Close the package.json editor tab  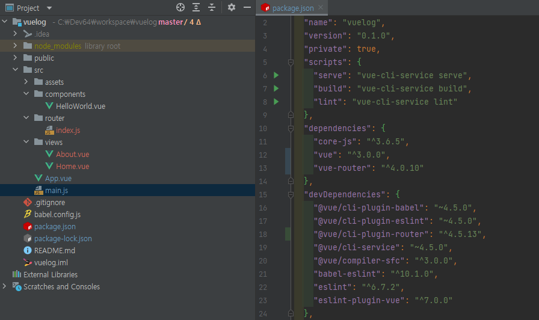(321, 8)
